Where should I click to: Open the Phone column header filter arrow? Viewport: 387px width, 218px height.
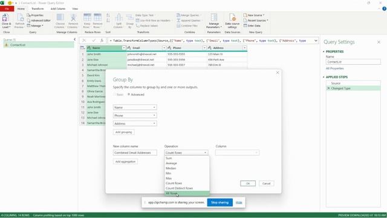point(204,48)
